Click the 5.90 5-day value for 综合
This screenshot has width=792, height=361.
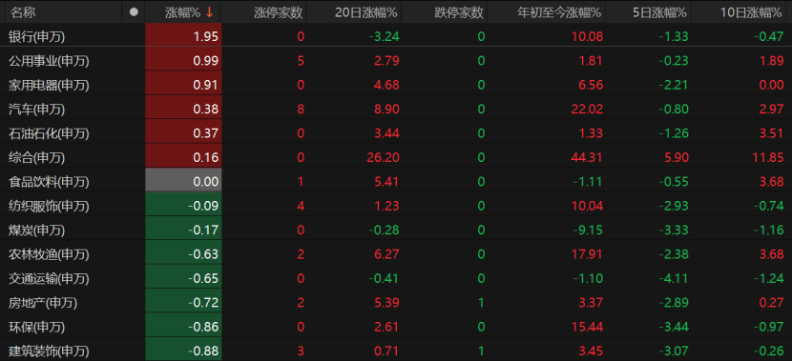(x=676, y=158)
